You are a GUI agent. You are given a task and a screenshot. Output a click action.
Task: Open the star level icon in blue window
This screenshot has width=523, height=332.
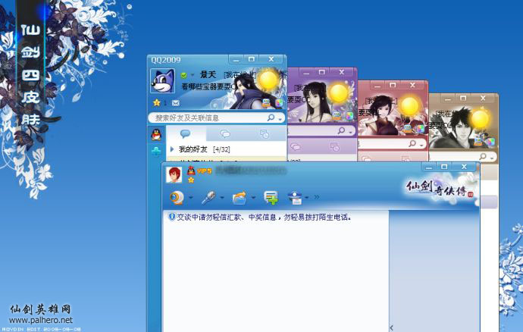[156, 103]
